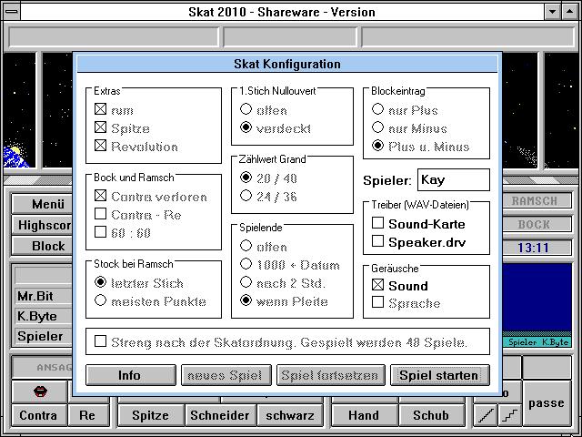Click the Spitze button in bottom bar
582x437 pixels.
(150, 415)
